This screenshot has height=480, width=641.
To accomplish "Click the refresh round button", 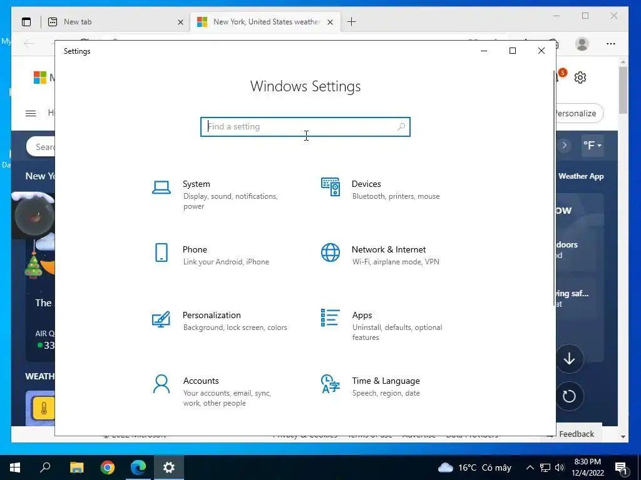I will [569, 396].
